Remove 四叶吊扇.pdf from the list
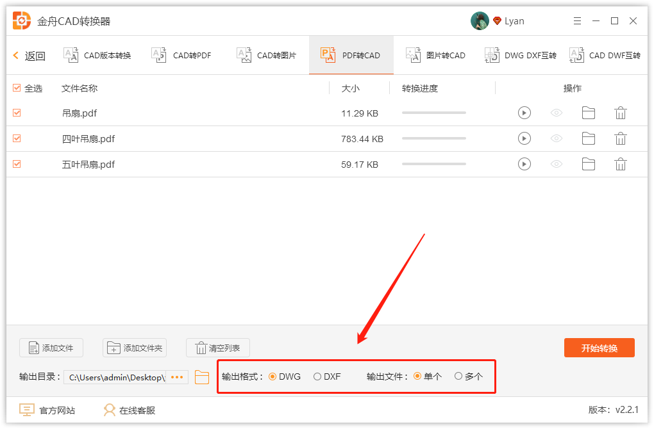Image resolution: width=654 pixels, height=429 pixels. [620, 138]
